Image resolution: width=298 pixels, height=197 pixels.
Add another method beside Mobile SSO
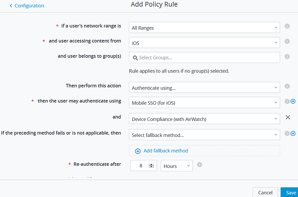[x=293, y=101]
